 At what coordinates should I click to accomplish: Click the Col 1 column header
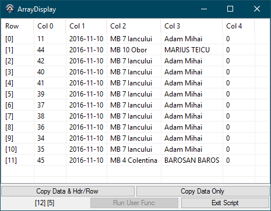[x=86, y=26]
